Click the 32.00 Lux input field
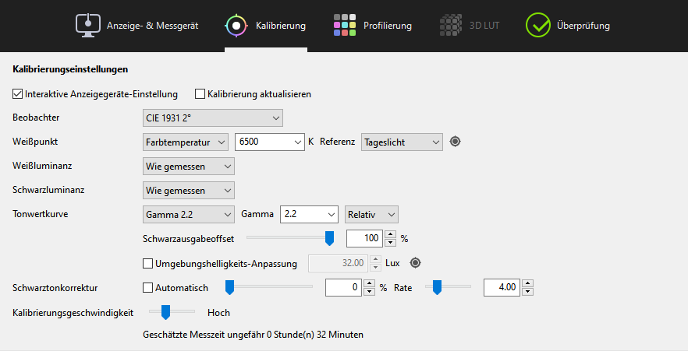 pyautogui.click(x=339, y=263)
